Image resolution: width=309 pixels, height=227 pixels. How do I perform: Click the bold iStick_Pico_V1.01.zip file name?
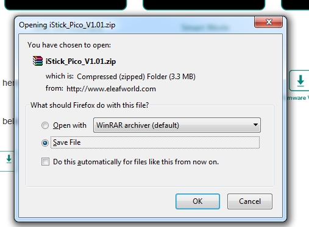81,61
